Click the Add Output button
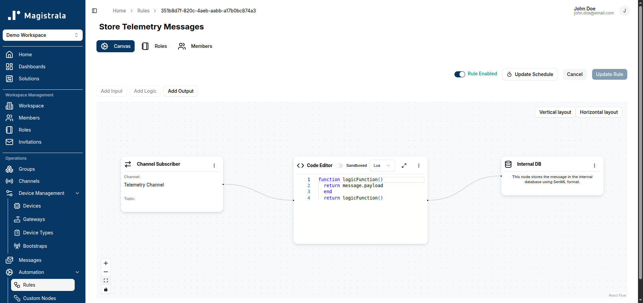The image size is (643, 303). click(x=181, y=91)
